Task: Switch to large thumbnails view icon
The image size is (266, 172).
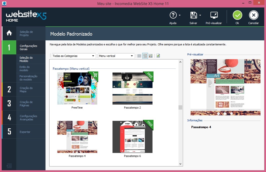Action: tap(151, 56)
